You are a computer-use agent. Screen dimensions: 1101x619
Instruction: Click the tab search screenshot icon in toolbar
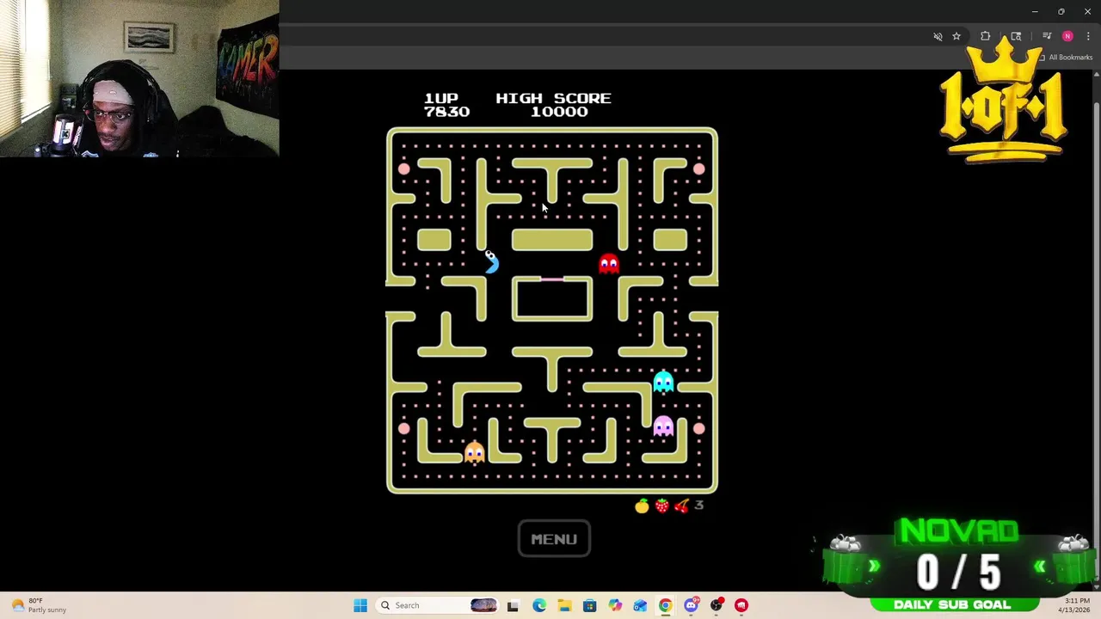point(1016,36)
